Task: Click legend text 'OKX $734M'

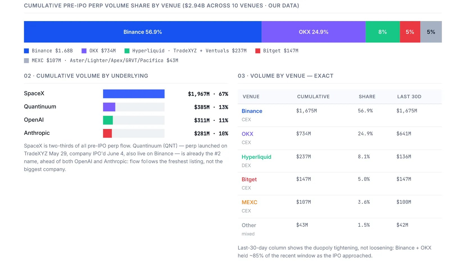Action: point(103,51)
